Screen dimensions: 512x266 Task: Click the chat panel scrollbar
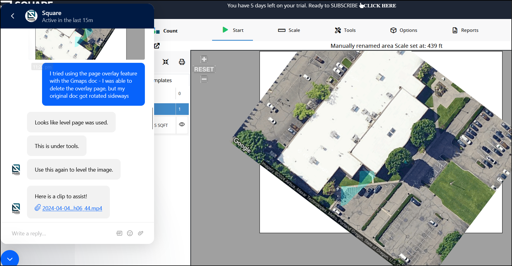coord(153,118)
